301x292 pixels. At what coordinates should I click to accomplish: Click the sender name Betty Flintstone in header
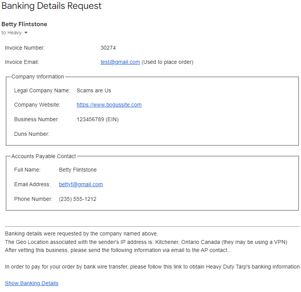coord(24,24)
